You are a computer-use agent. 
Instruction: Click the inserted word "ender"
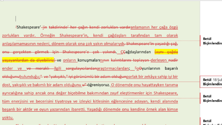click(x=7, y=68)
